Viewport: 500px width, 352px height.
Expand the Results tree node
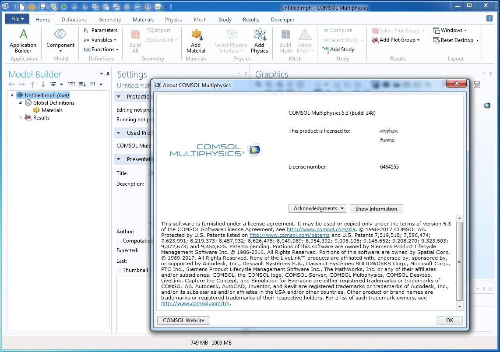pyautogui.click(x=21, y=118)
